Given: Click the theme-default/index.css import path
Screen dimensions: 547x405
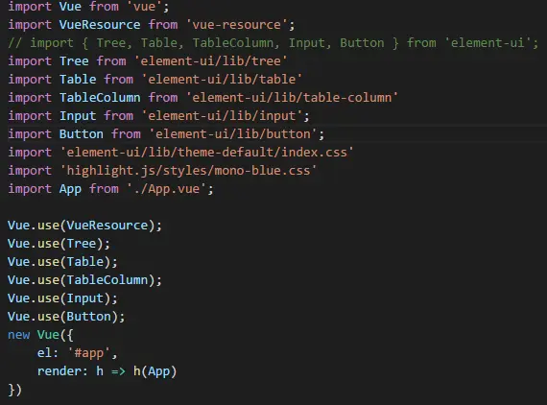Looking at the screenshot, I should tap(207, 152).
